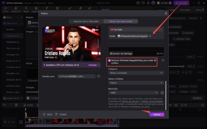Toggle track visibility eye icon in timeline
Screen dimensions: 207x129
9,122
